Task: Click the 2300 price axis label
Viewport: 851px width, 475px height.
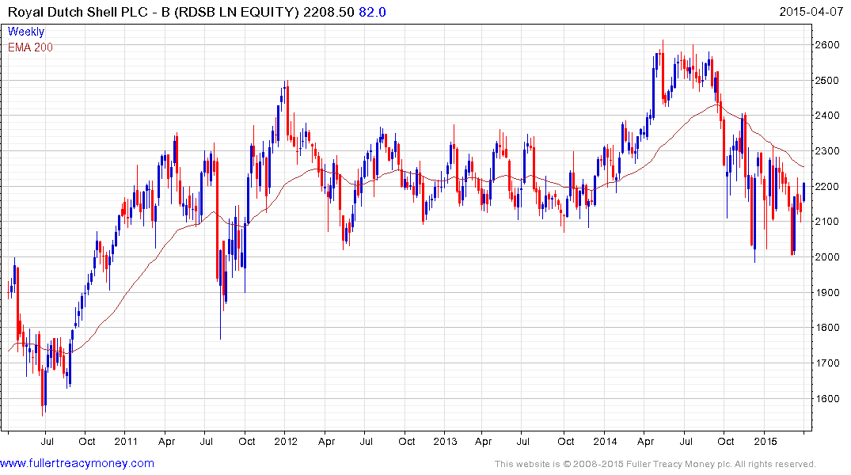Action: coord(827,151)
